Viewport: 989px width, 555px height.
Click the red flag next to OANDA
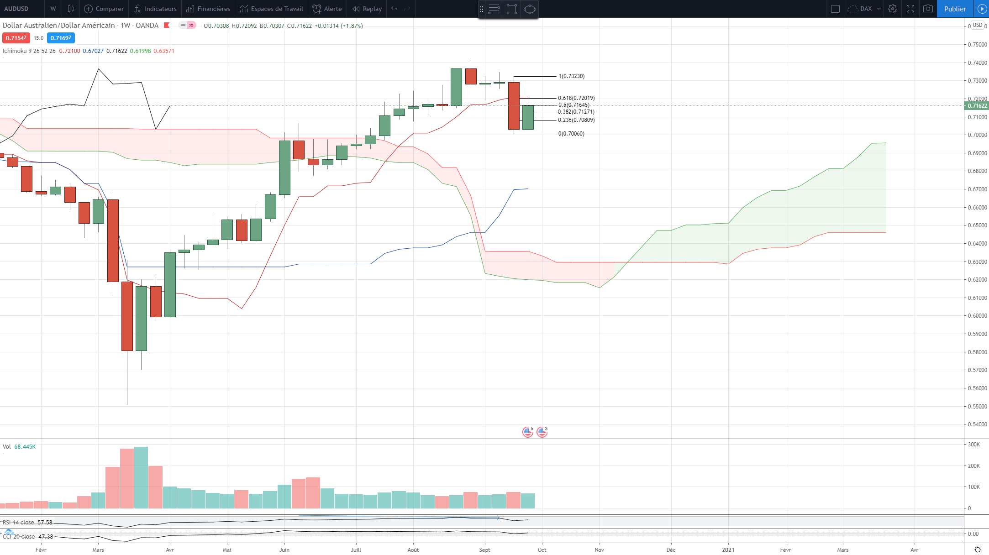(167, 25)
